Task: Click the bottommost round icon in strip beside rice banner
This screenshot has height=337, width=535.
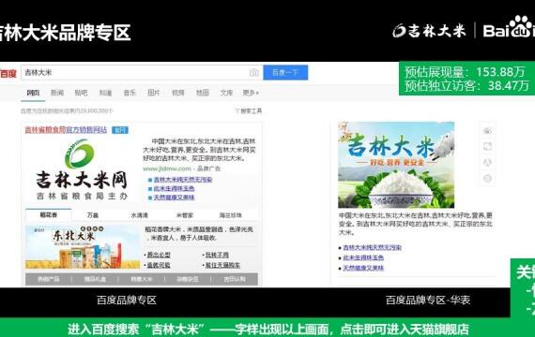Action: point(488,179)
